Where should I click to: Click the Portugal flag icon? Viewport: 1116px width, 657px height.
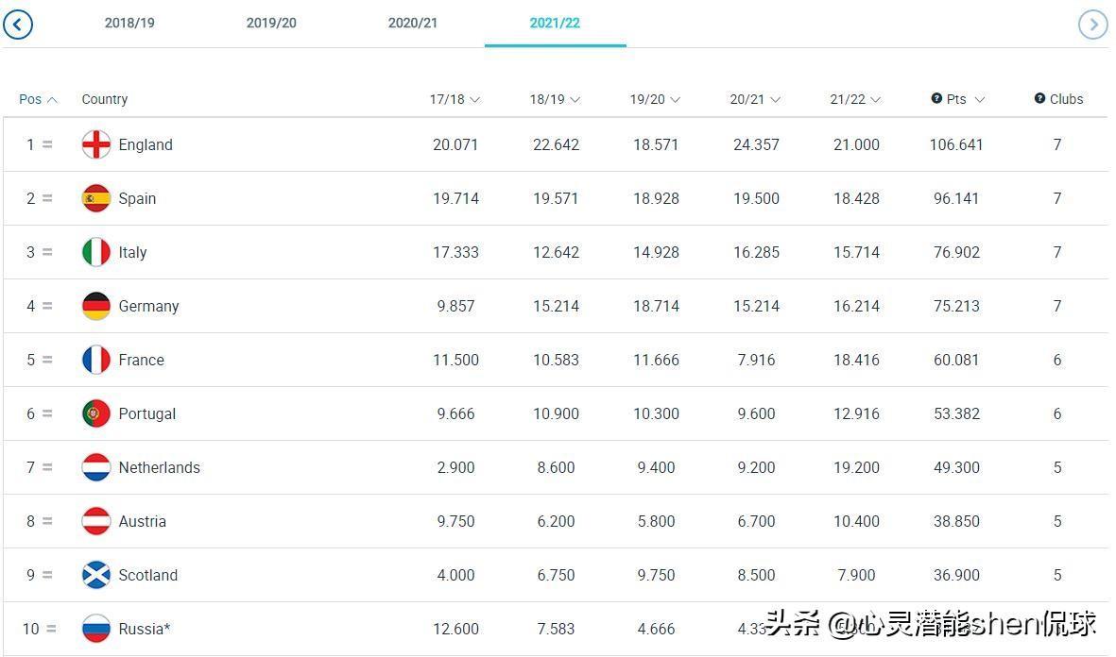point(96,413)
